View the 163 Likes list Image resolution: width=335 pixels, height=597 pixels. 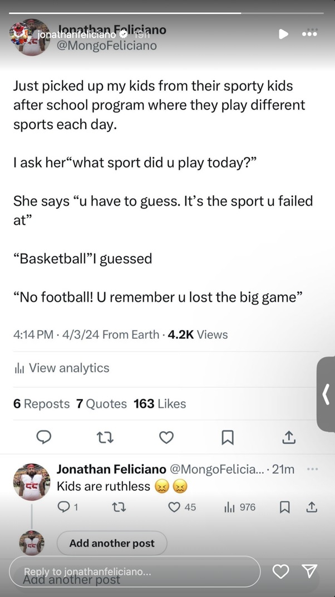click(160, 404)
